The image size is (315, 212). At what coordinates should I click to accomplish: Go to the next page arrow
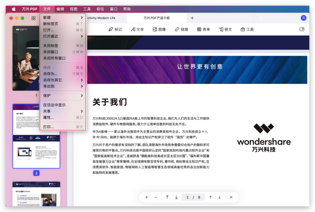click(x=220, y=197)
